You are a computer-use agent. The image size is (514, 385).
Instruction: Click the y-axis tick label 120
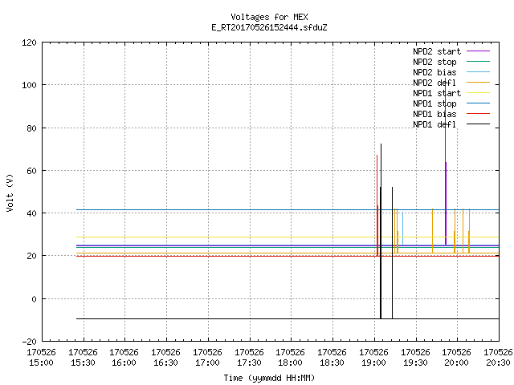coord(29,43)
